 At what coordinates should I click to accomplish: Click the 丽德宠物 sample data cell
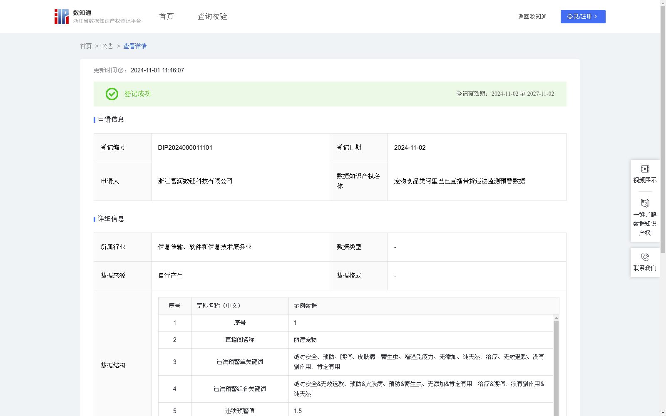coord(420,340)
